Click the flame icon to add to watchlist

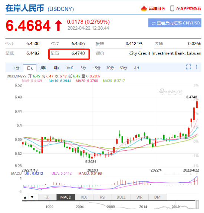(x=144, y=9)
